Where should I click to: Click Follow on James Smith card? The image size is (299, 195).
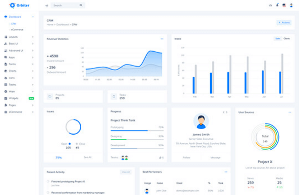(x=186, y=157)
